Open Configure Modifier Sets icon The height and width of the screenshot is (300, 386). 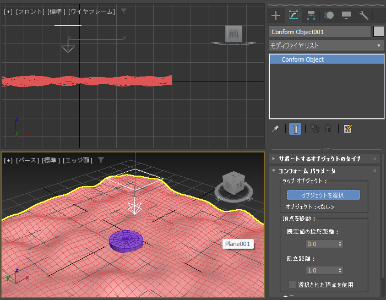tap(347, 129)
